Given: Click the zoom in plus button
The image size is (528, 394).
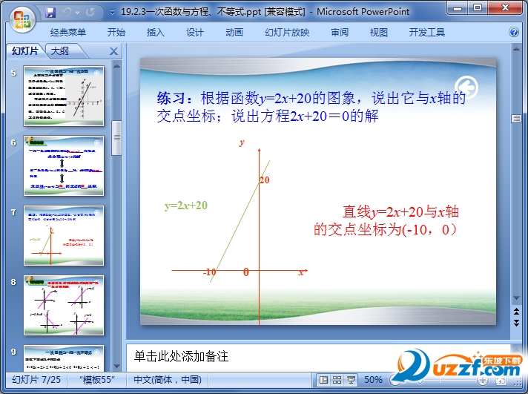Looking at the screenshot, I should coord(482,380).
